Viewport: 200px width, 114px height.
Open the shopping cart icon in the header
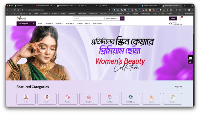tap(180, 19)
